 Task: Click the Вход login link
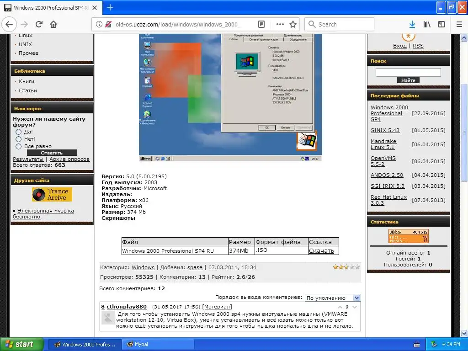(399, 46)
